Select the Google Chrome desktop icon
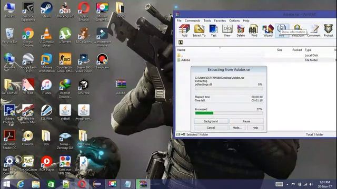 [x=28, y=37]
